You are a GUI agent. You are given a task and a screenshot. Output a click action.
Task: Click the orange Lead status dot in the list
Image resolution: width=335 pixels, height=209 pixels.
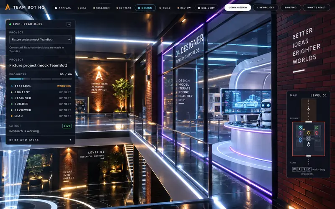[12, 116]
